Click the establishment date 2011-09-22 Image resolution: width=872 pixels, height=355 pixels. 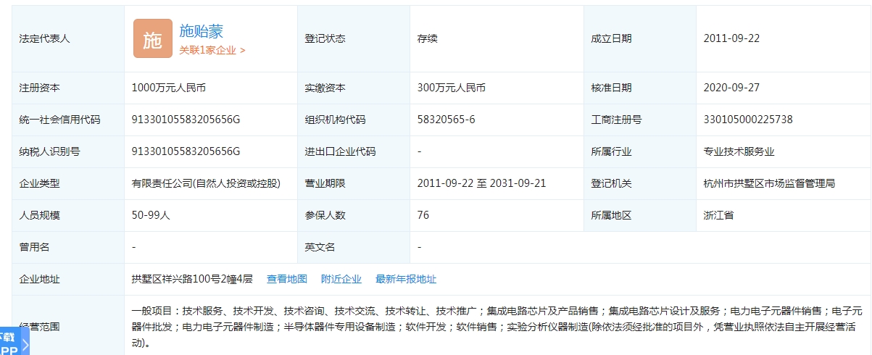tap(731, 38)
